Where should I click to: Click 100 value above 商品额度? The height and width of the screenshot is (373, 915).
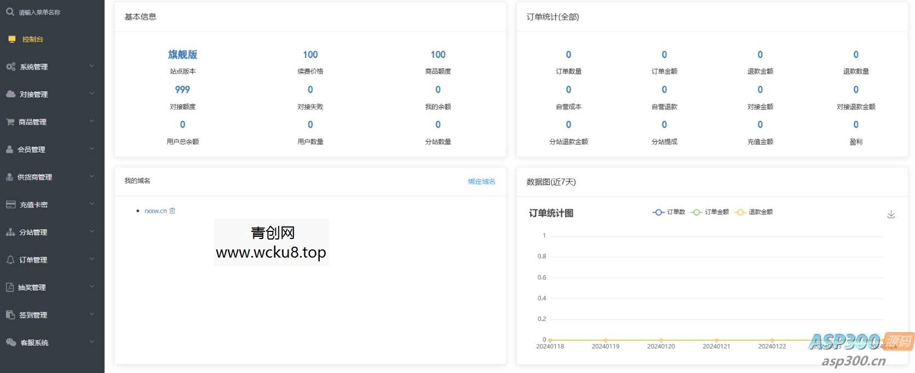point(438,55)
